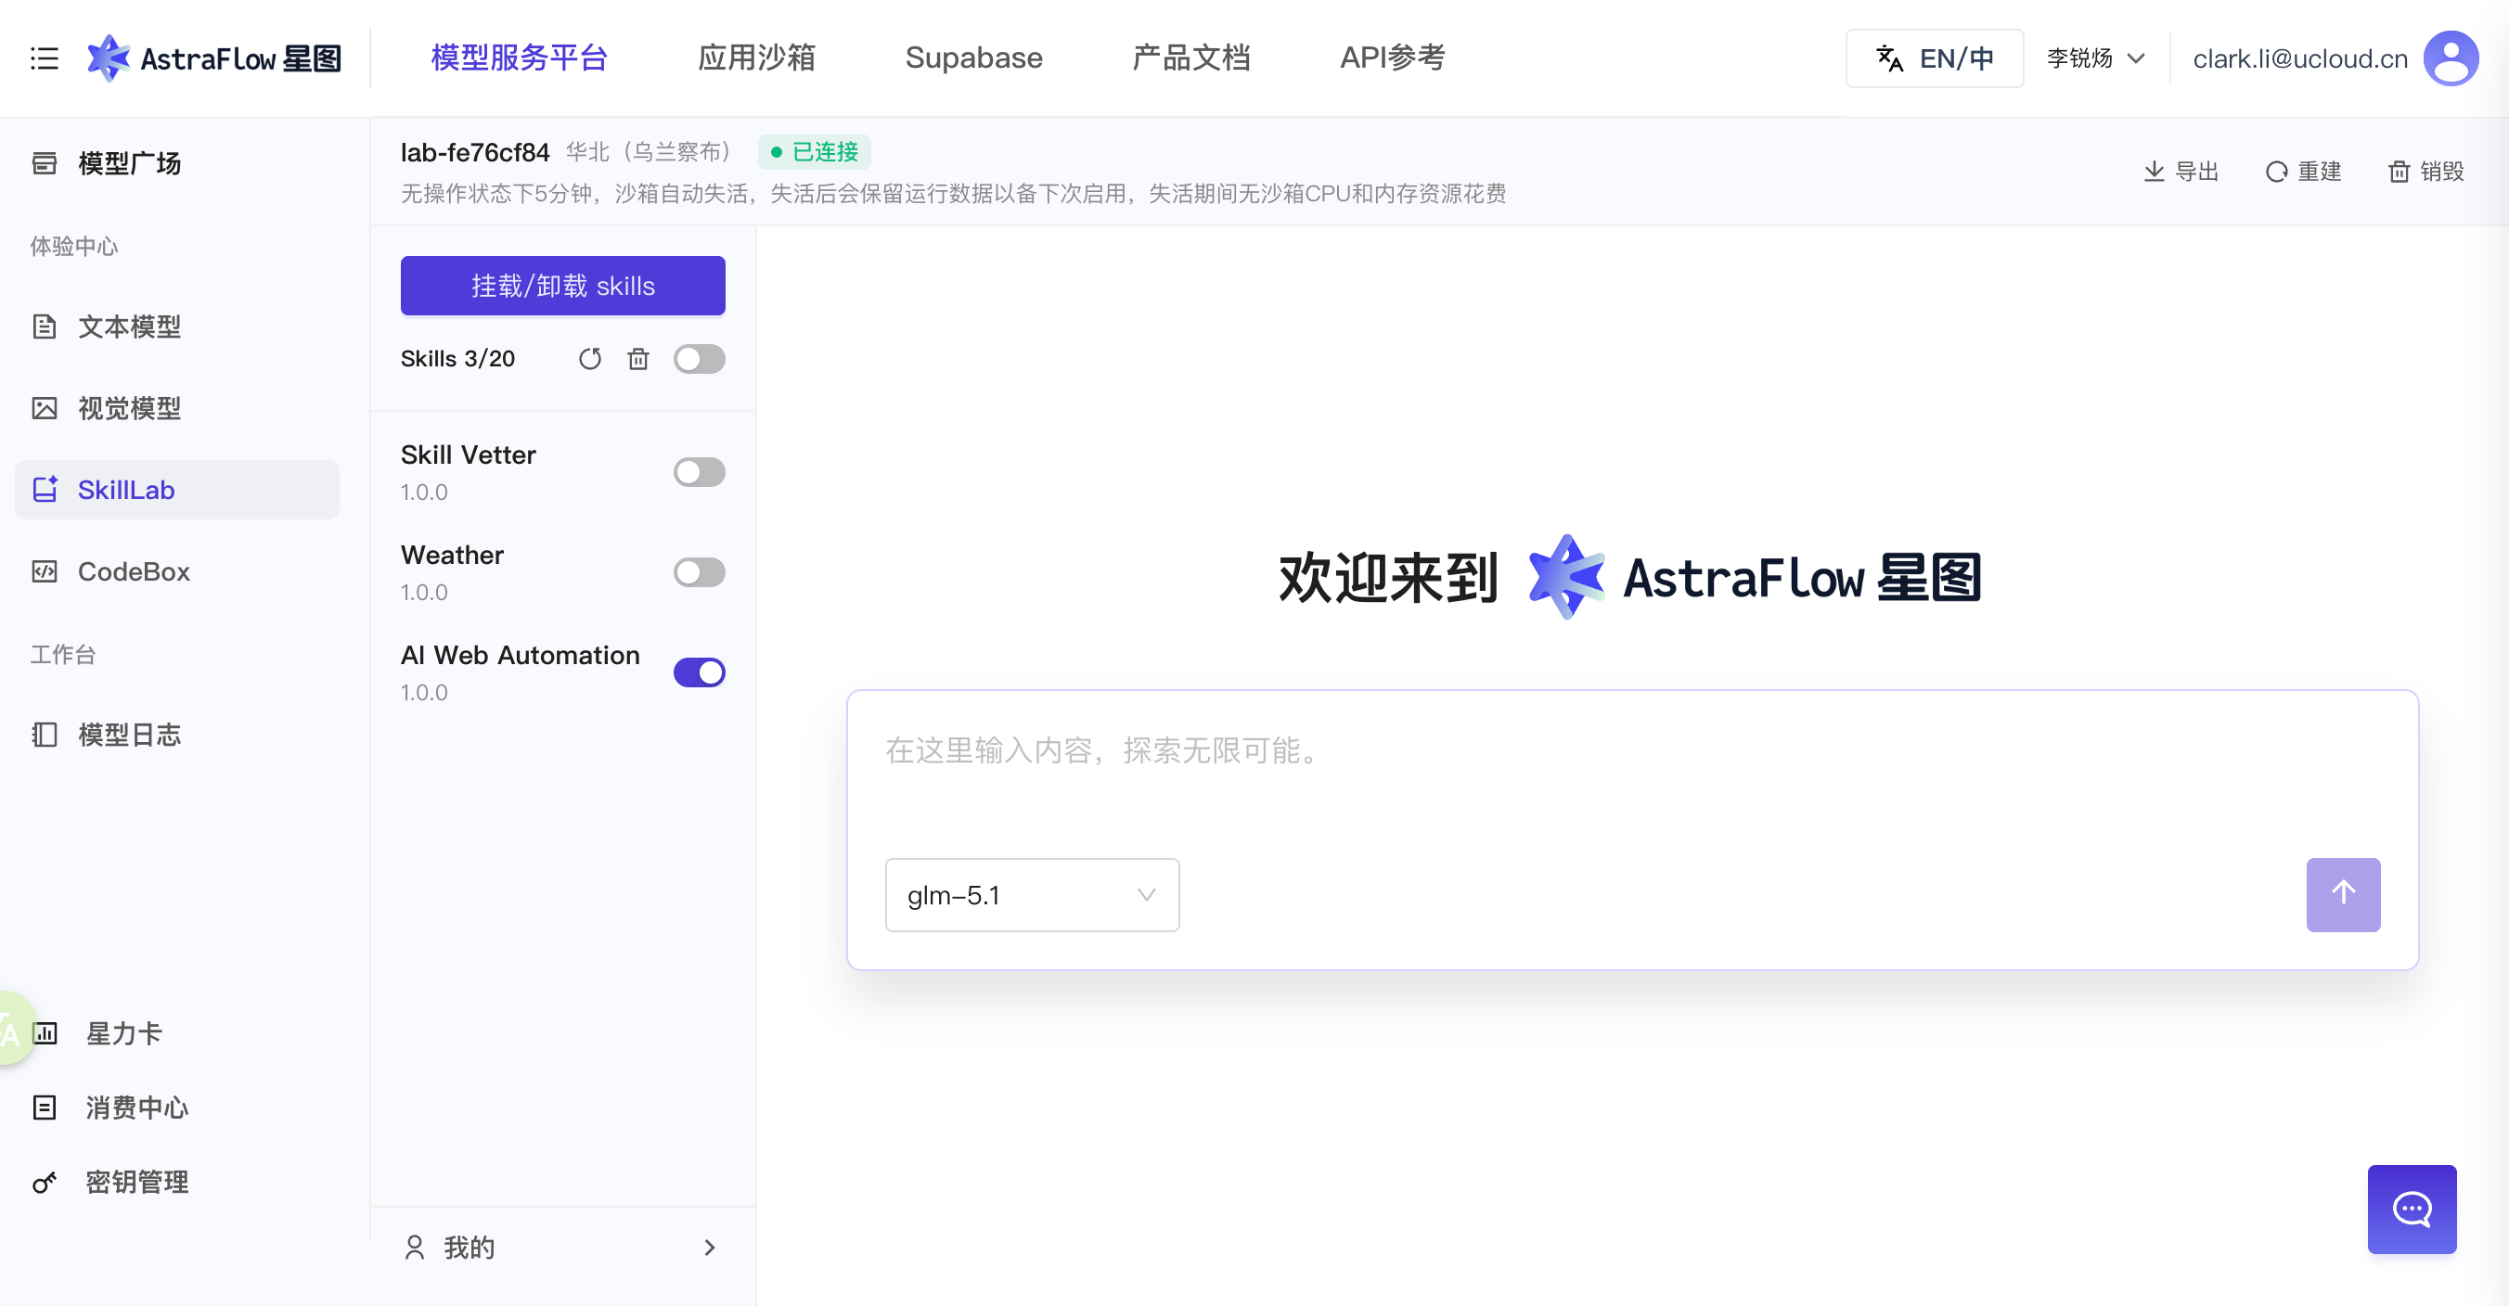Viewport: 2509px width, 1306px height.
Task: Open the Supabase tab
Action: tap(974, 58)
